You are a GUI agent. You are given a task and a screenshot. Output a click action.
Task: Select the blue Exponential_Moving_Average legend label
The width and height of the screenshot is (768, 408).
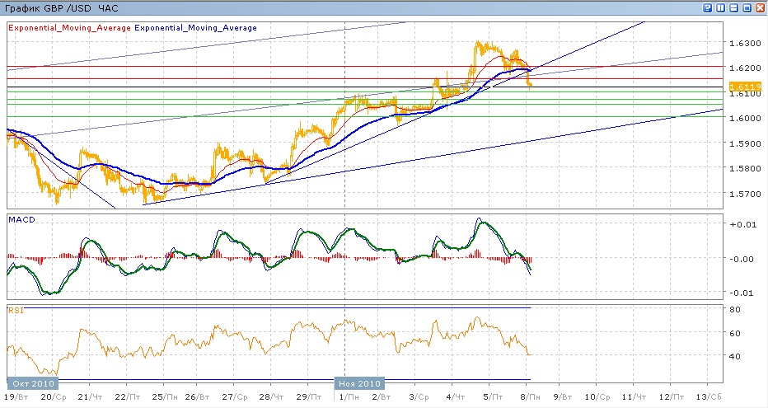pyautogui.click(x=196, y=28)
